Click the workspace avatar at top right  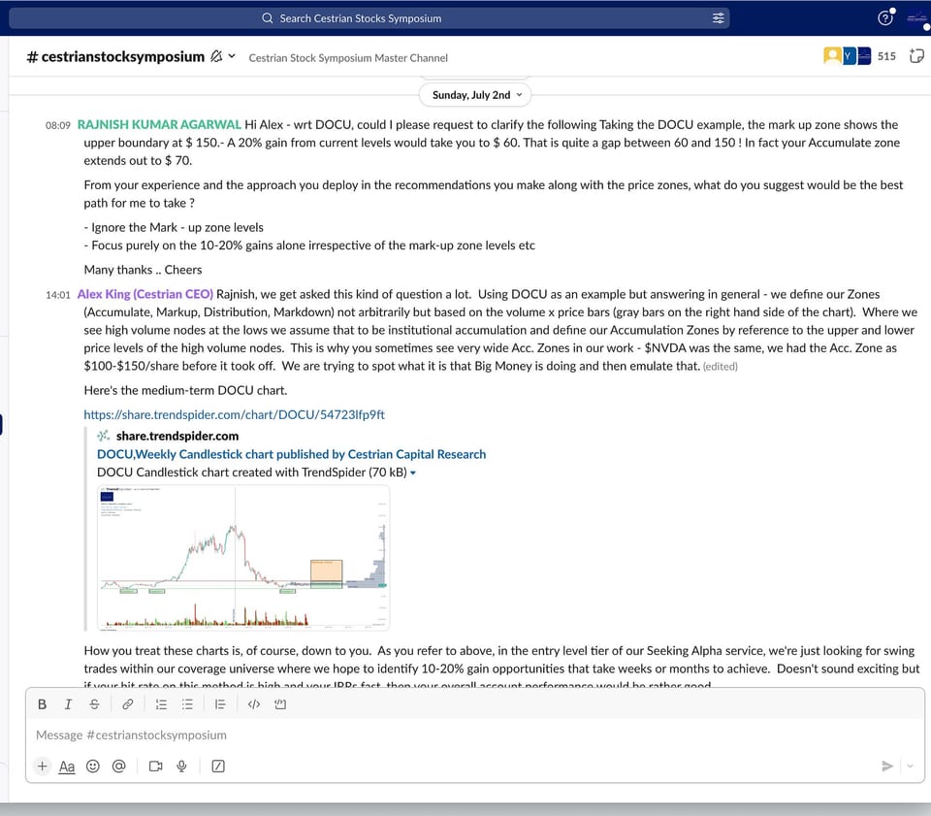point(918,18)
